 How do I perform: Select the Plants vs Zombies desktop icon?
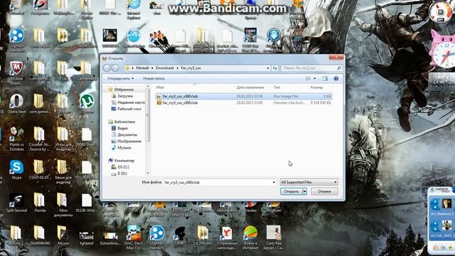[x=16, y=139]
